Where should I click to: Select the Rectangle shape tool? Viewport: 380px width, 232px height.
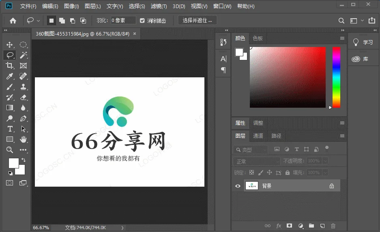point(10,139)
